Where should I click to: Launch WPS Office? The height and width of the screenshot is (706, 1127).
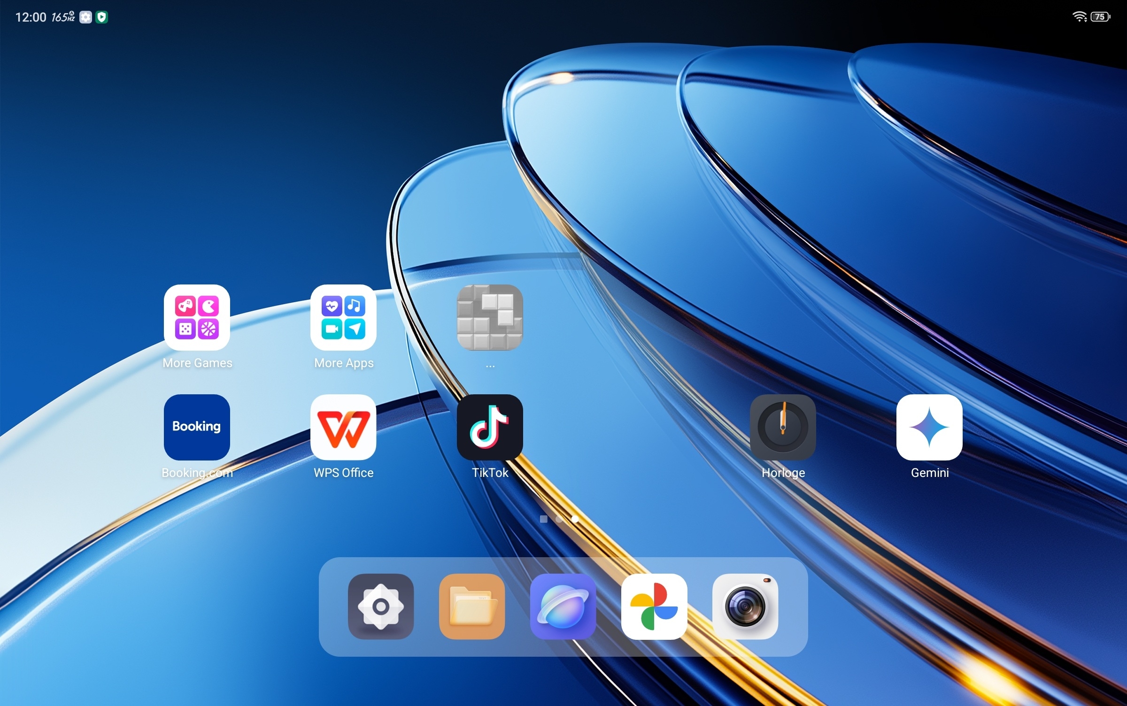pyautogui.click(x=343, y=427)
